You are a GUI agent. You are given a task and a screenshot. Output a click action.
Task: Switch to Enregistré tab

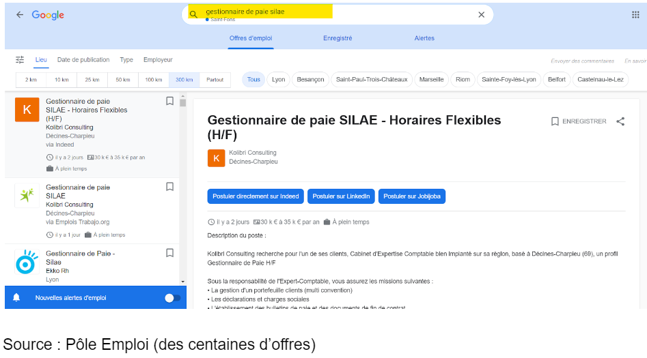[338, 38]
